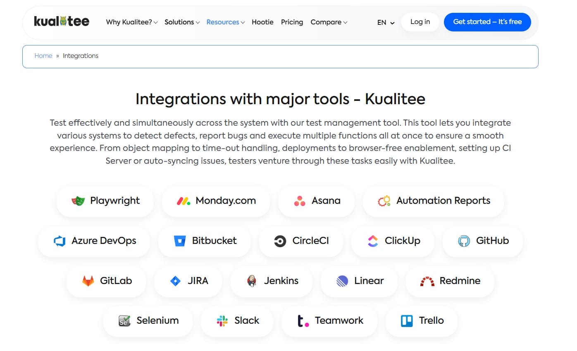Viewport: 577px width, 351px height.
Task: Click the ClickUp logo icon
Action: coord(372,241)
